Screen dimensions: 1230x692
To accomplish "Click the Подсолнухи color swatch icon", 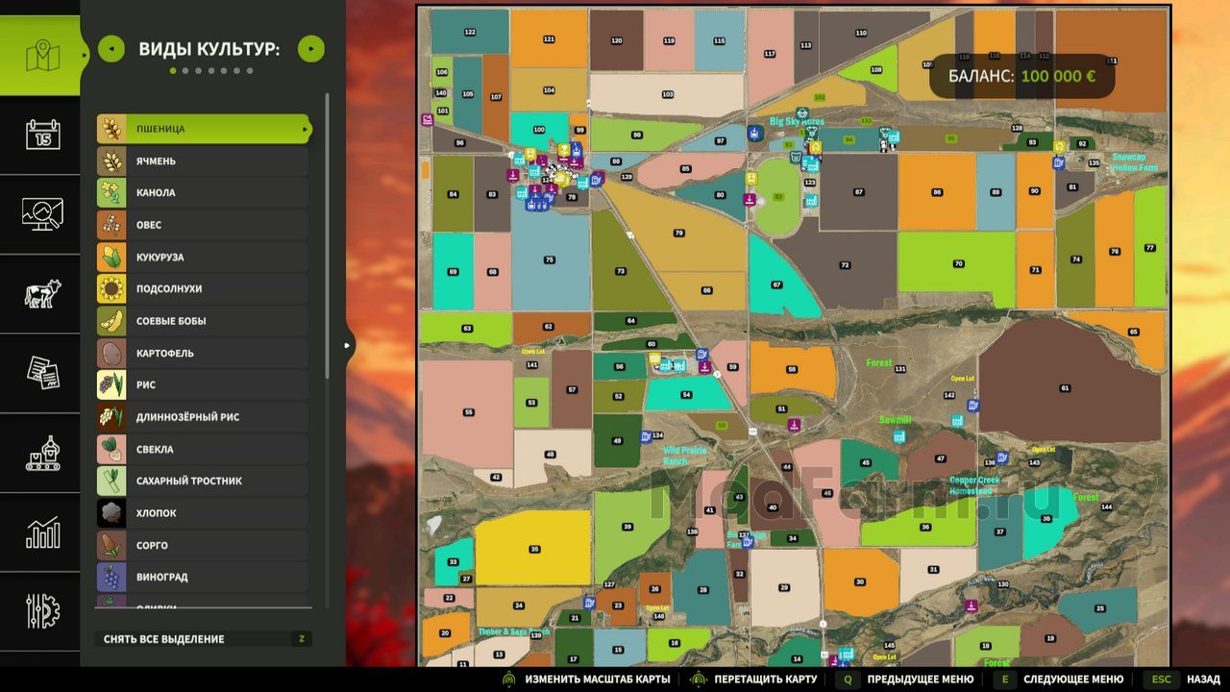I will [111, 289].
